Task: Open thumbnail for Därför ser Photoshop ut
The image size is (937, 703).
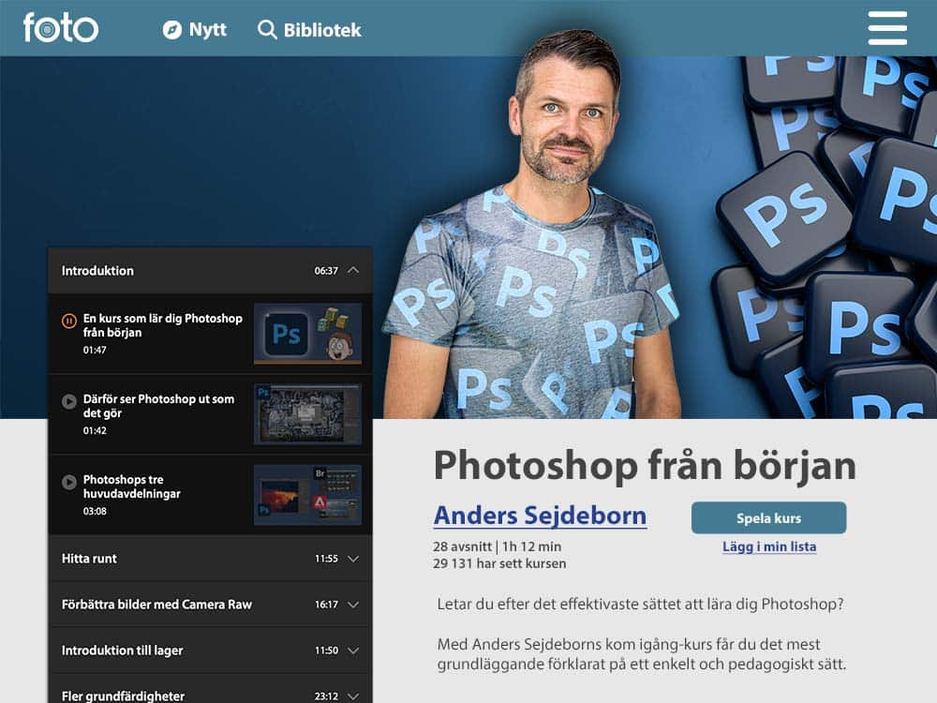Action: point(307,414)
